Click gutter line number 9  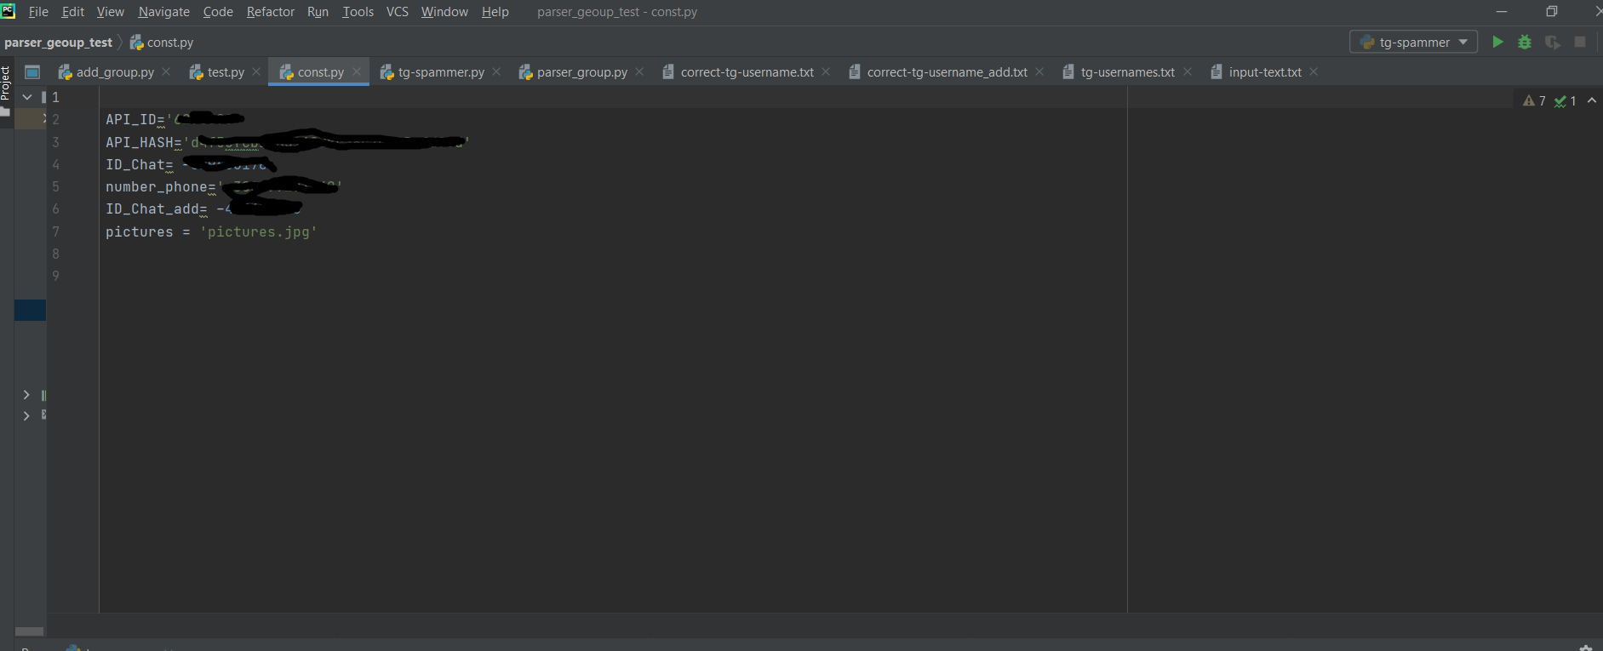(x=55, y=276)
